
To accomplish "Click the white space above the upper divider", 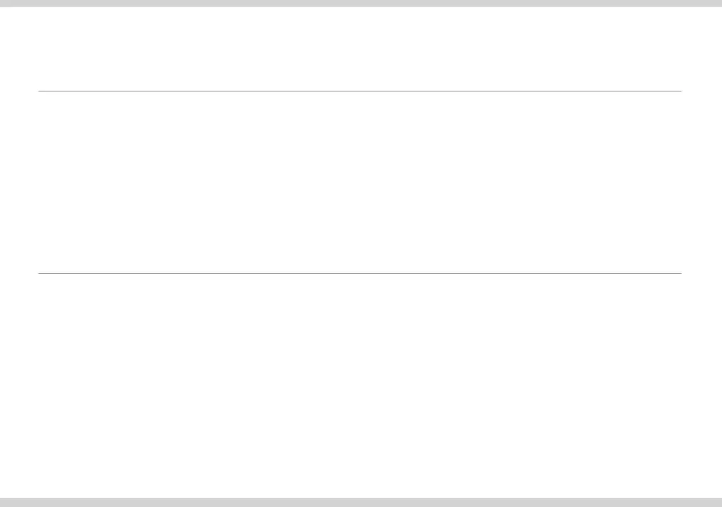I will 360,49.
